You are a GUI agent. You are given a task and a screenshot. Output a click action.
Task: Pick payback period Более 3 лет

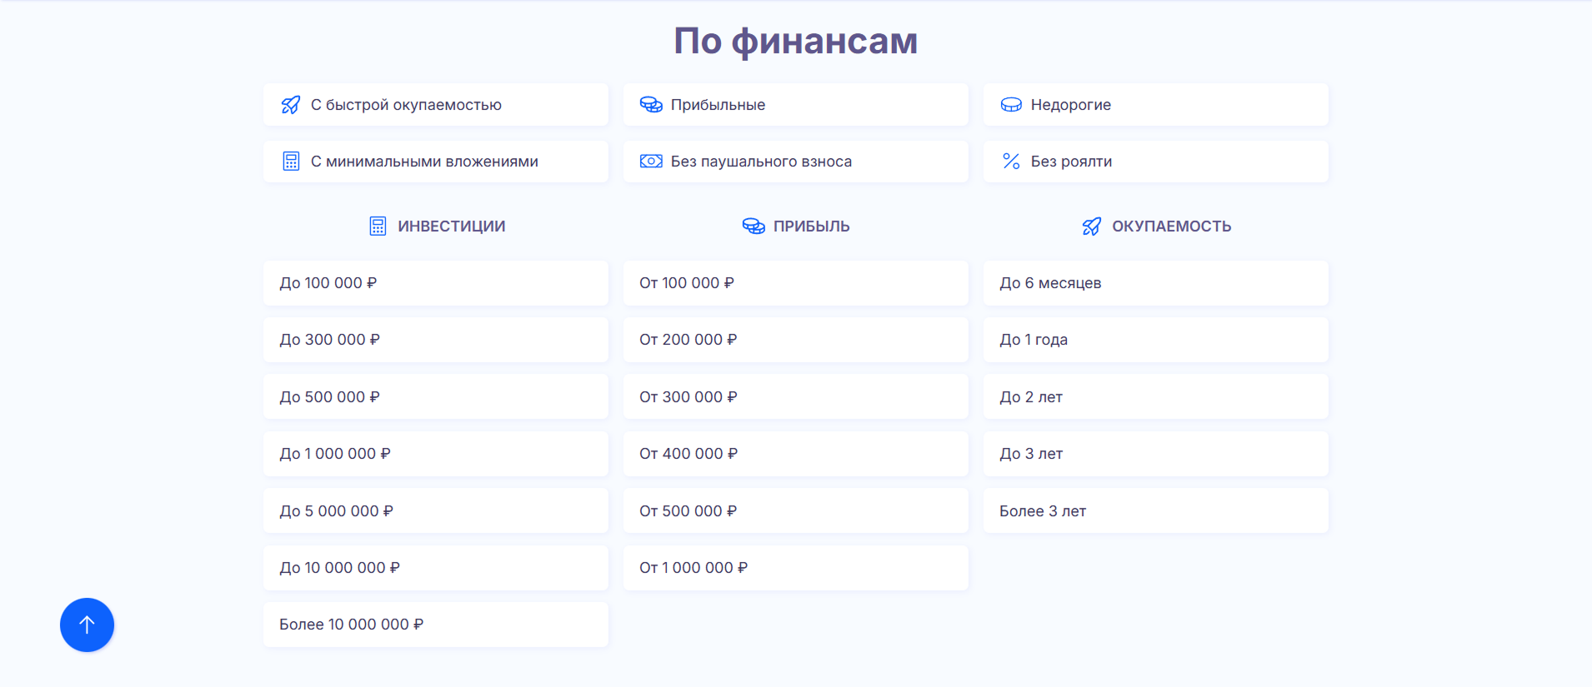[x=1156, y=511]
